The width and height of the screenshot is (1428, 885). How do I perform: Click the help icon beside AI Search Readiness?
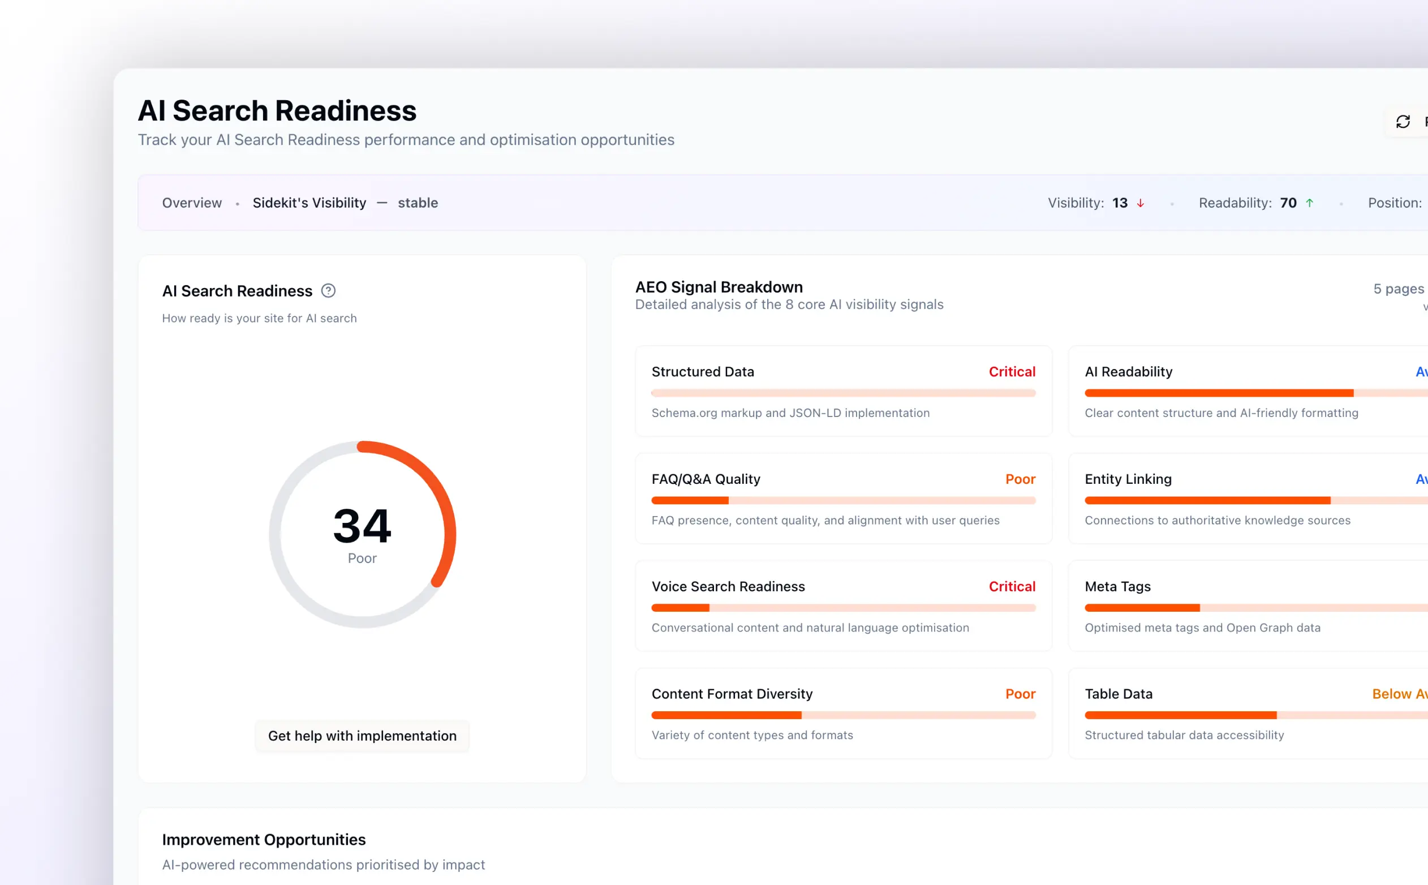pyautogui.click(x=328, y=291)
